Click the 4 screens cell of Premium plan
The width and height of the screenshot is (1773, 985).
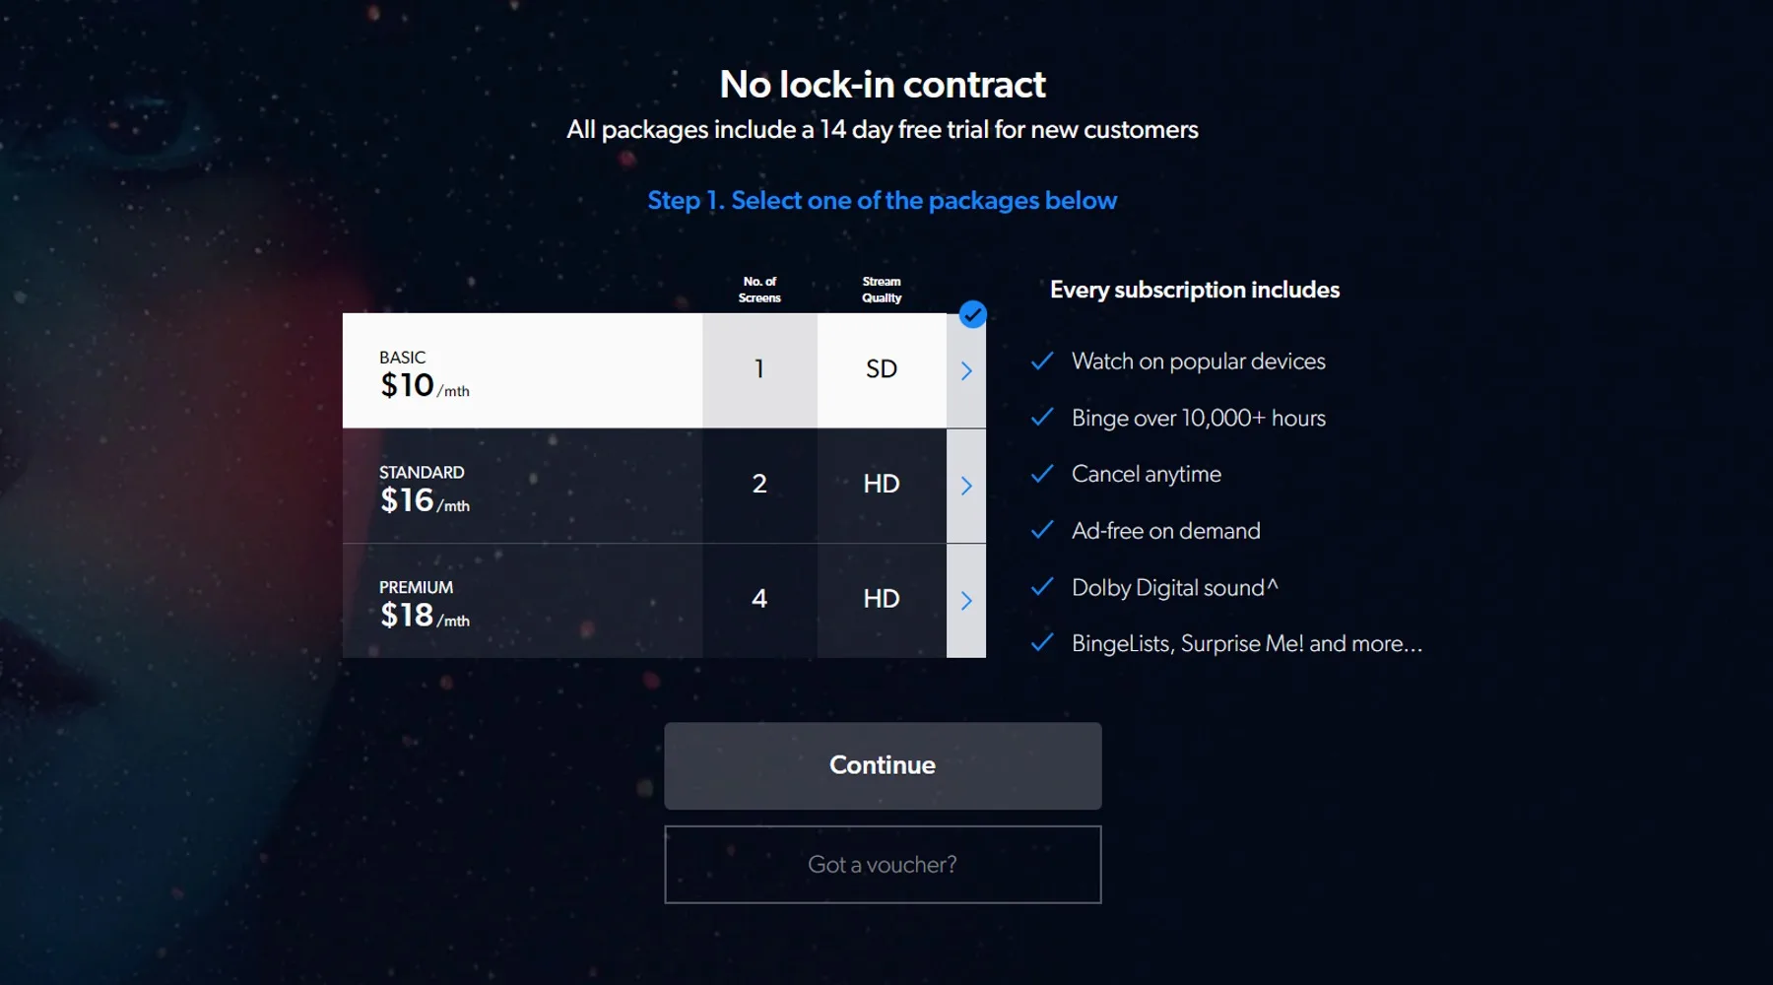(759, 599)
